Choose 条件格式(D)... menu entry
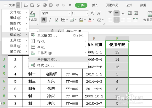 point(58,59)
